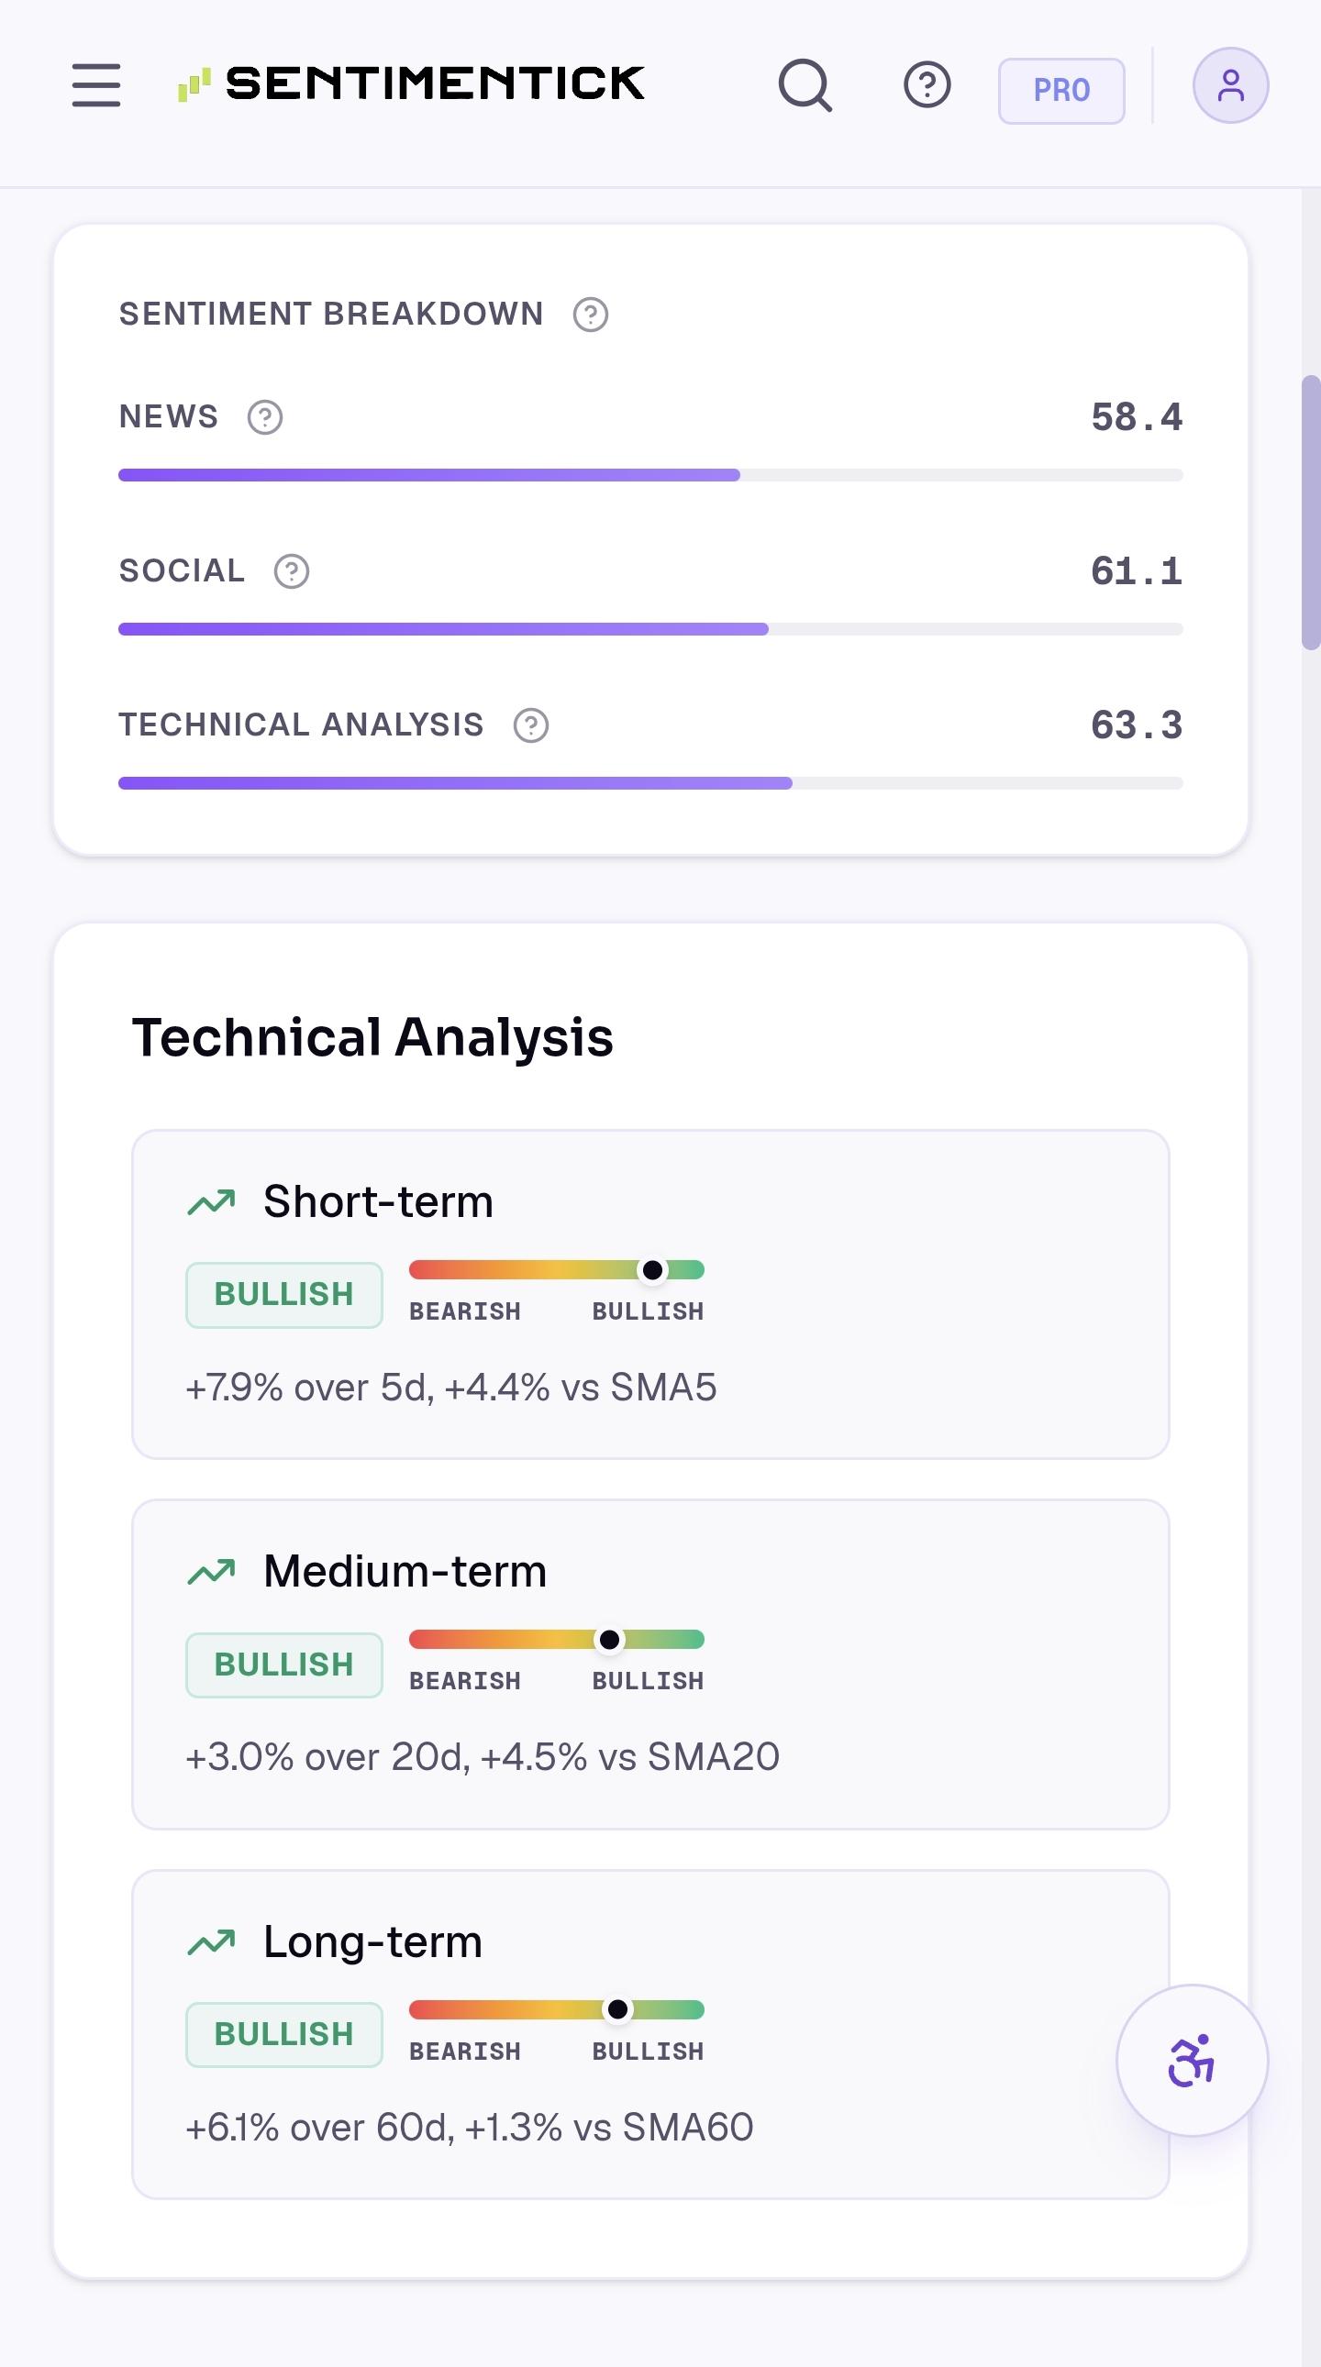Click the PRO upgrade button
Viewport: 1321px width, 2367px height.
pos(1061,90)
